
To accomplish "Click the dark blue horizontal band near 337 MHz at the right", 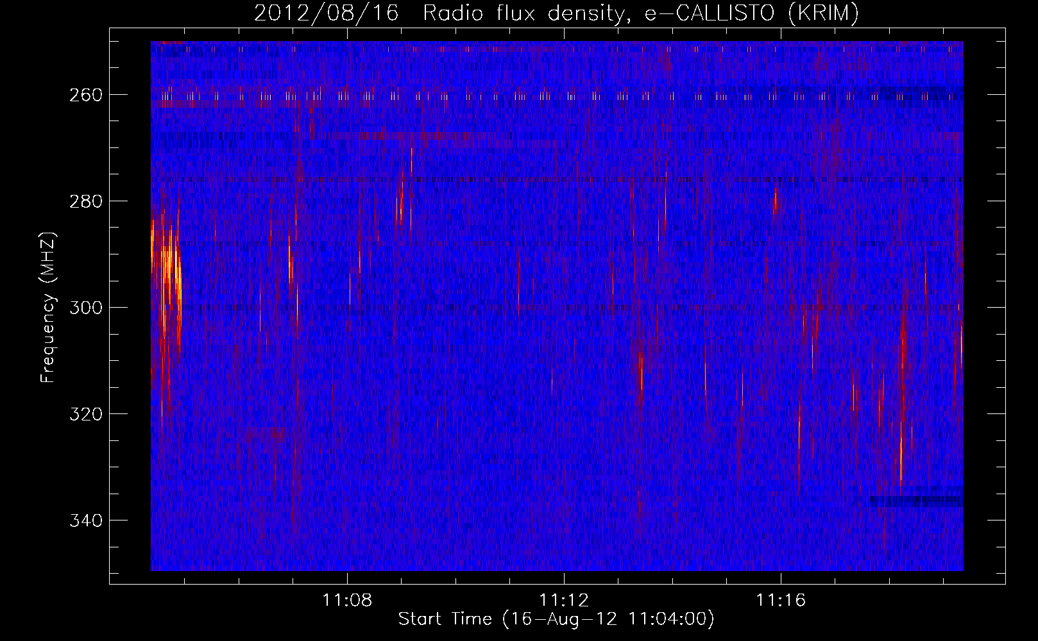I will coord(916,501).
